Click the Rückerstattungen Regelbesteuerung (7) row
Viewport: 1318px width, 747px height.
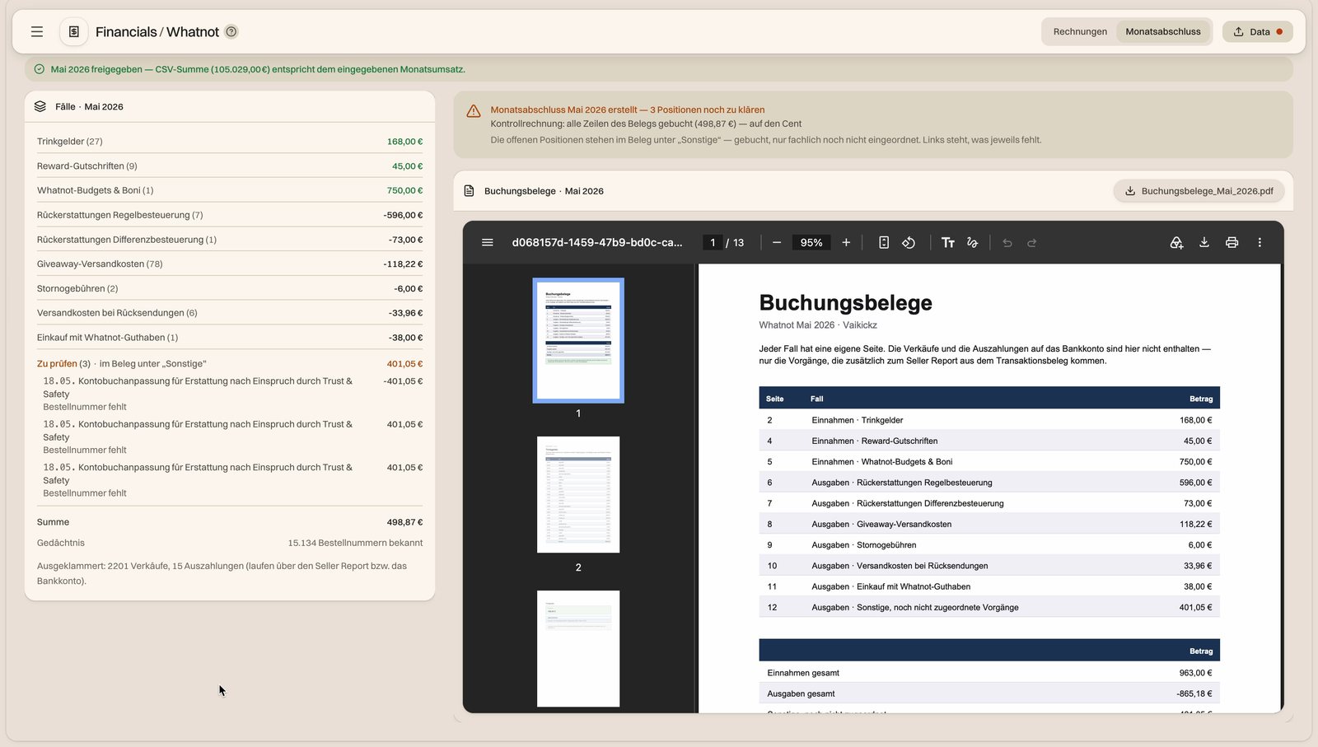tap(230, 215)
